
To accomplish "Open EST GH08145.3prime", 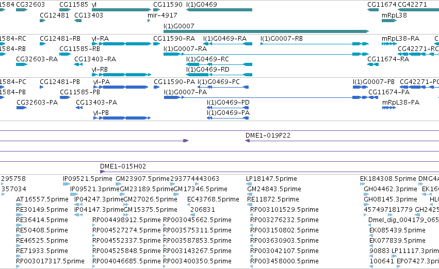I will click(x=391, y=199).
